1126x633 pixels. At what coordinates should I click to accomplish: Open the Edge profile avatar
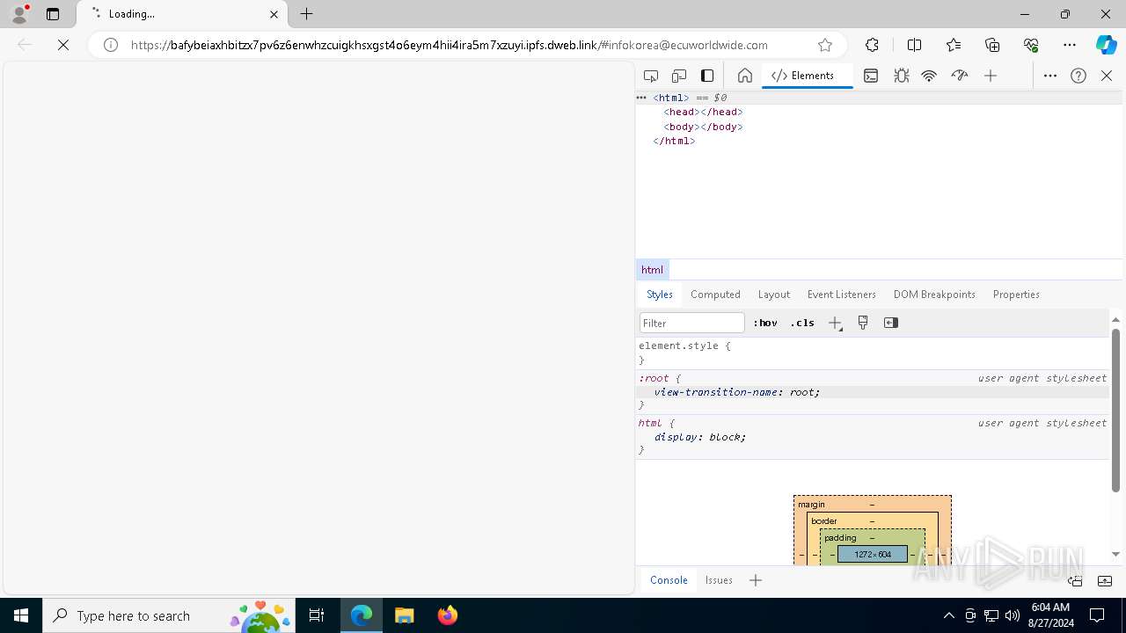click(x=19, y=14)
